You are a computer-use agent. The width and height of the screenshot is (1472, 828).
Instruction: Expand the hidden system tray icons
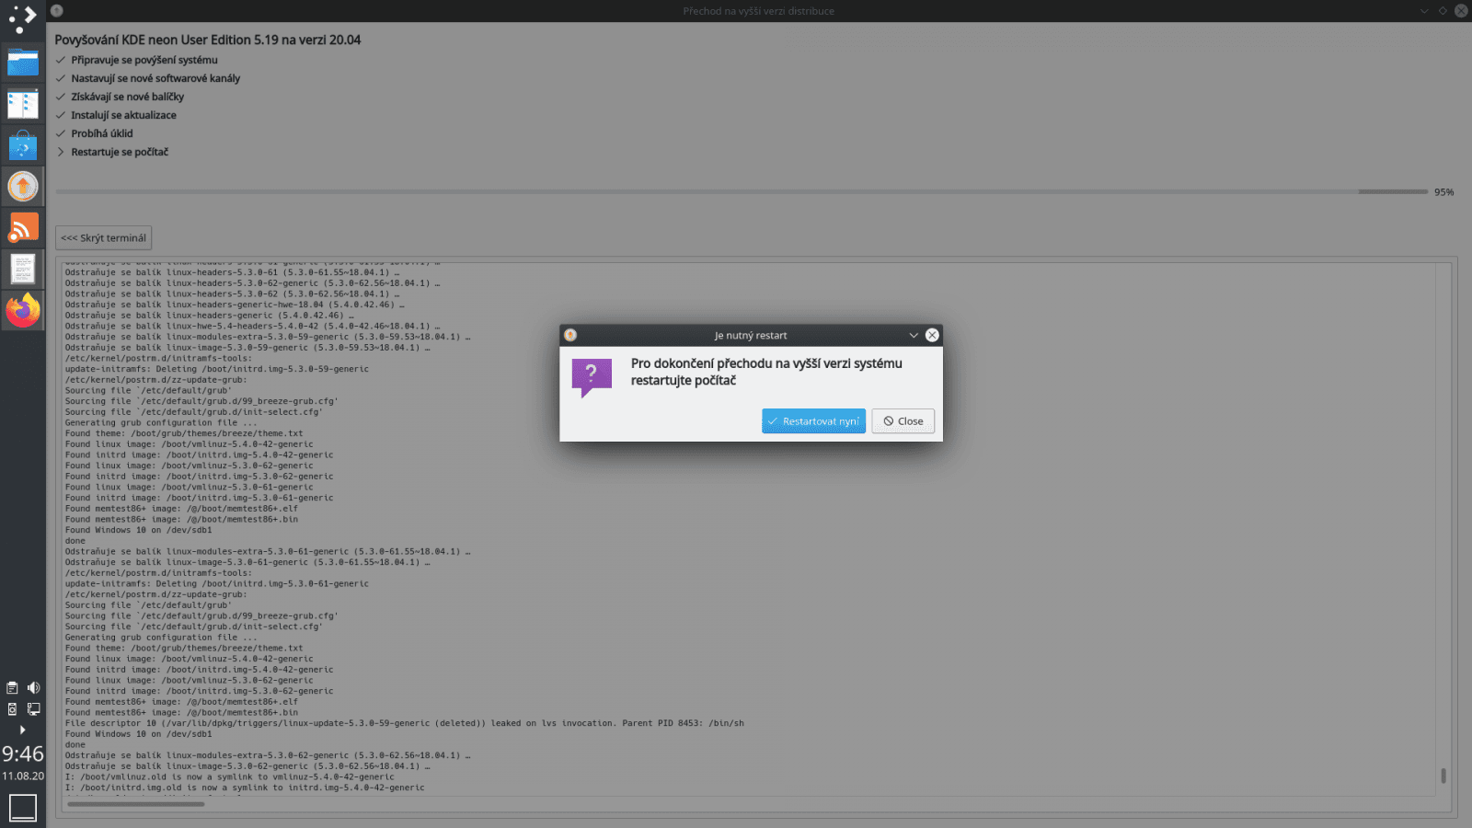(22, 730)
